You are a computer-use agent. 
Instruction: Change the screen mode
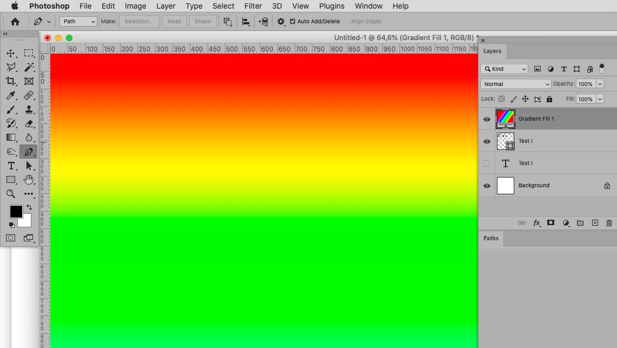coord(28,238)
